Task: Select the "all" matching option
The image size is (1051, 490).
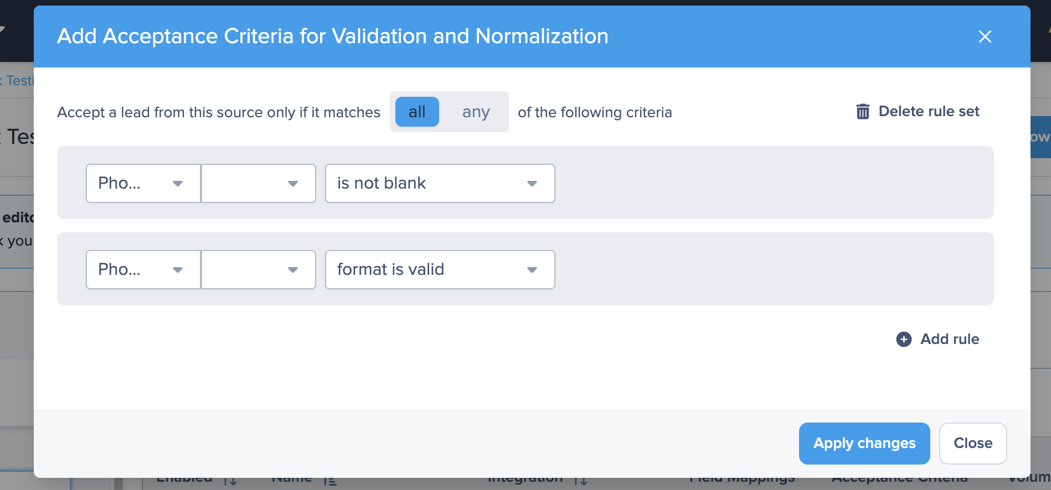Action: [x=417, y=112]
